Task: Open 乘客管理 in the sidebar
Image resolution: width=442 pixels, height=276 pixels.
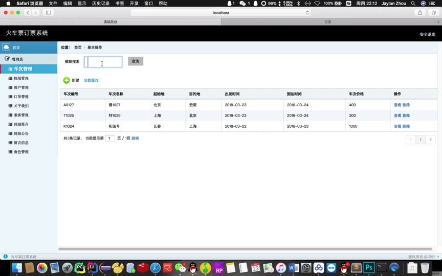Action: 21,115
